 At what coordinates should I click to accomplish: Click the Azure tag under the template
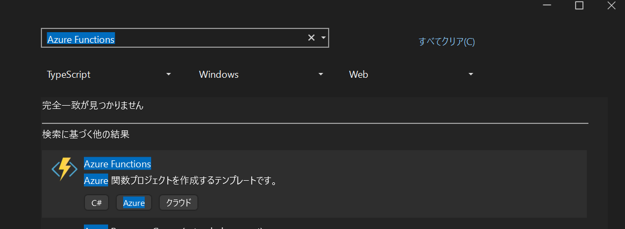(x=134, y=203)
